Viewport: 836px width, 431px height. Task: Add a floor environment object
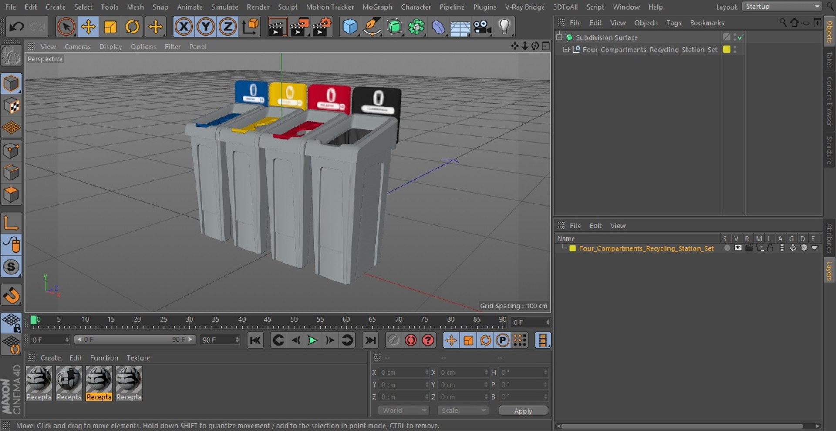(x=460, y=27)
